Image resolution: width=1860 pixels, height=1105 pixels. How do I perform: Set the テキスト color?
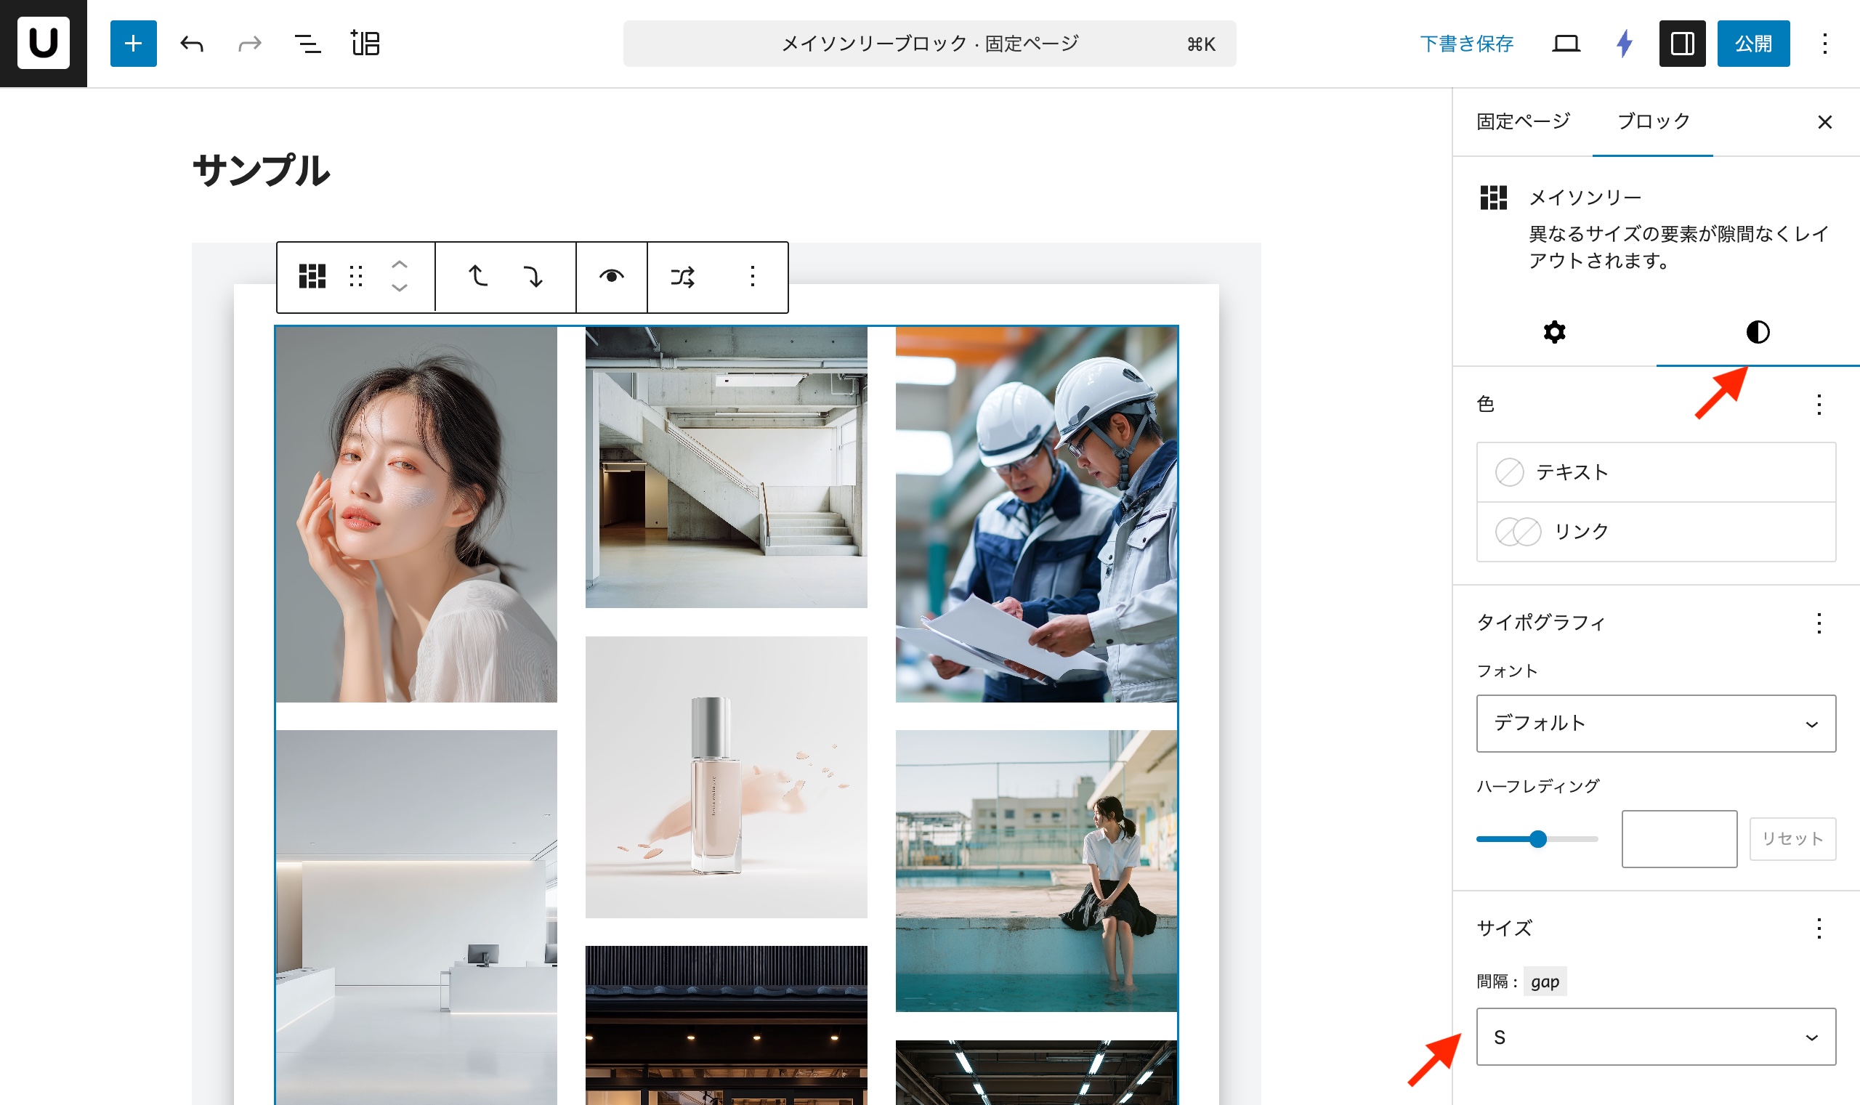pos(1656,472)
